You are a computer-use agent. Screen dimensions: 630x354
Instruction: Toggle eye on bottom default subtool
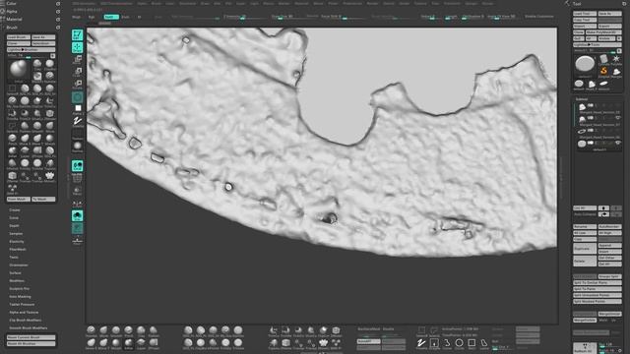(x=618, y=143)
